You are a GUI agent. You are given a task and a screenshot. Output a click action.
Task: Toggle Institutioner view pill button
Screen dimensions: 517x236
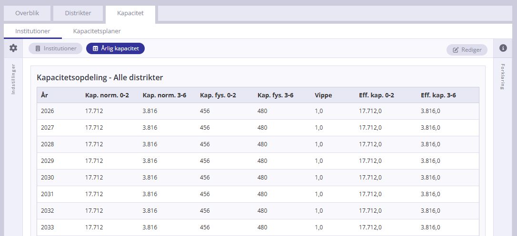pyautogui.click(x=56, y=48)
